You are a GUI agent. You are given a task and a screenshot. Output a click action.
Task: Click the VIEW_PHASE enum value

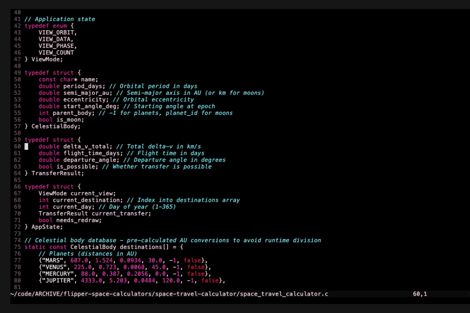57,46
